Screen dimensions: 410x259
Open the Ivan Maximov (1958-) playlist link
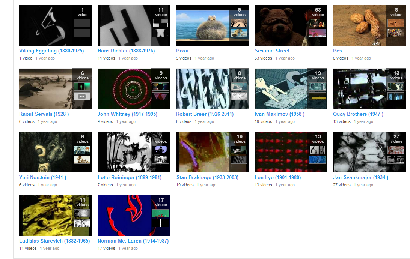[x=279, y=114]
